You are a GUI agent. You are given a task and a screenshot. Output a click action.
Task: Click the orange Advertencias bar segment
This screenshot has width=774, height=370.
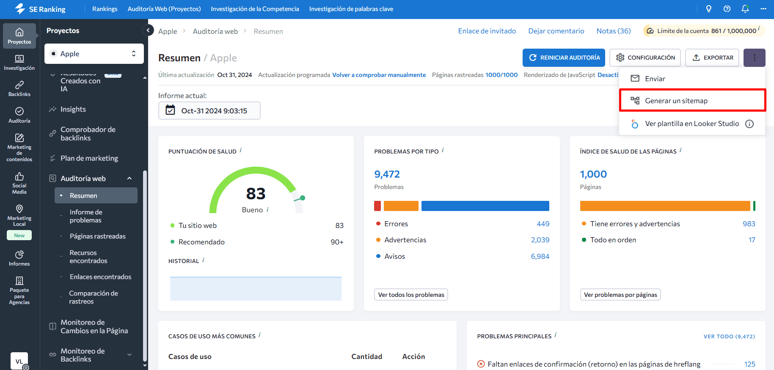401,206
